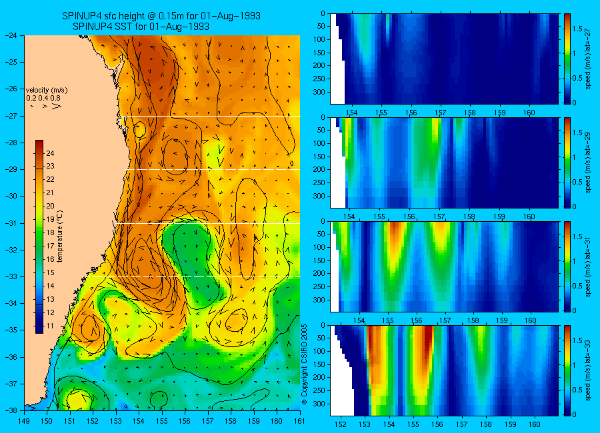The image size is (600, 433).
Task: Click the 149 longitude tick under the map
Action: (24, 421)
